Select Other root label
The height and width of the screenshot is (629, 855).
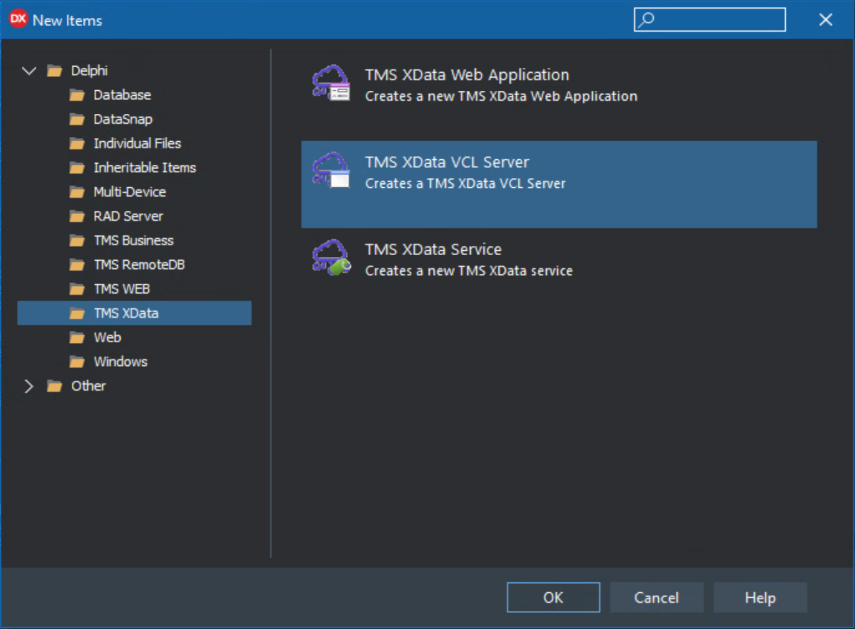tap(88, 386)
